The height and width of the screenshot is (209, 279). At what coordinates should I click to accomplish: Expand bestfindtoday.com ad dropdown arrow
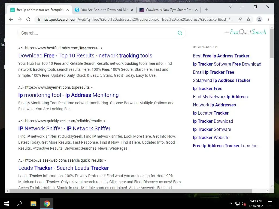[x=102, y=48]
